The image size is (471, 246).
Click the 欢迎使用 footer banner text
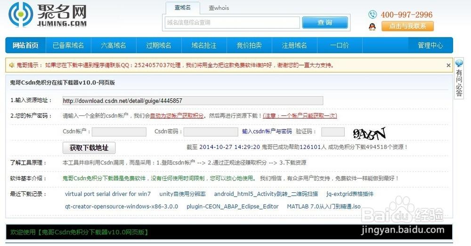pos(79,232)
